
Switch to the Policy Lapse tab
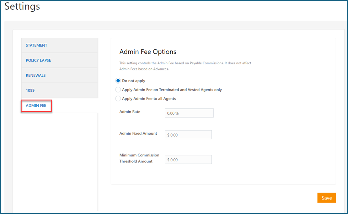tap(59, 60)
